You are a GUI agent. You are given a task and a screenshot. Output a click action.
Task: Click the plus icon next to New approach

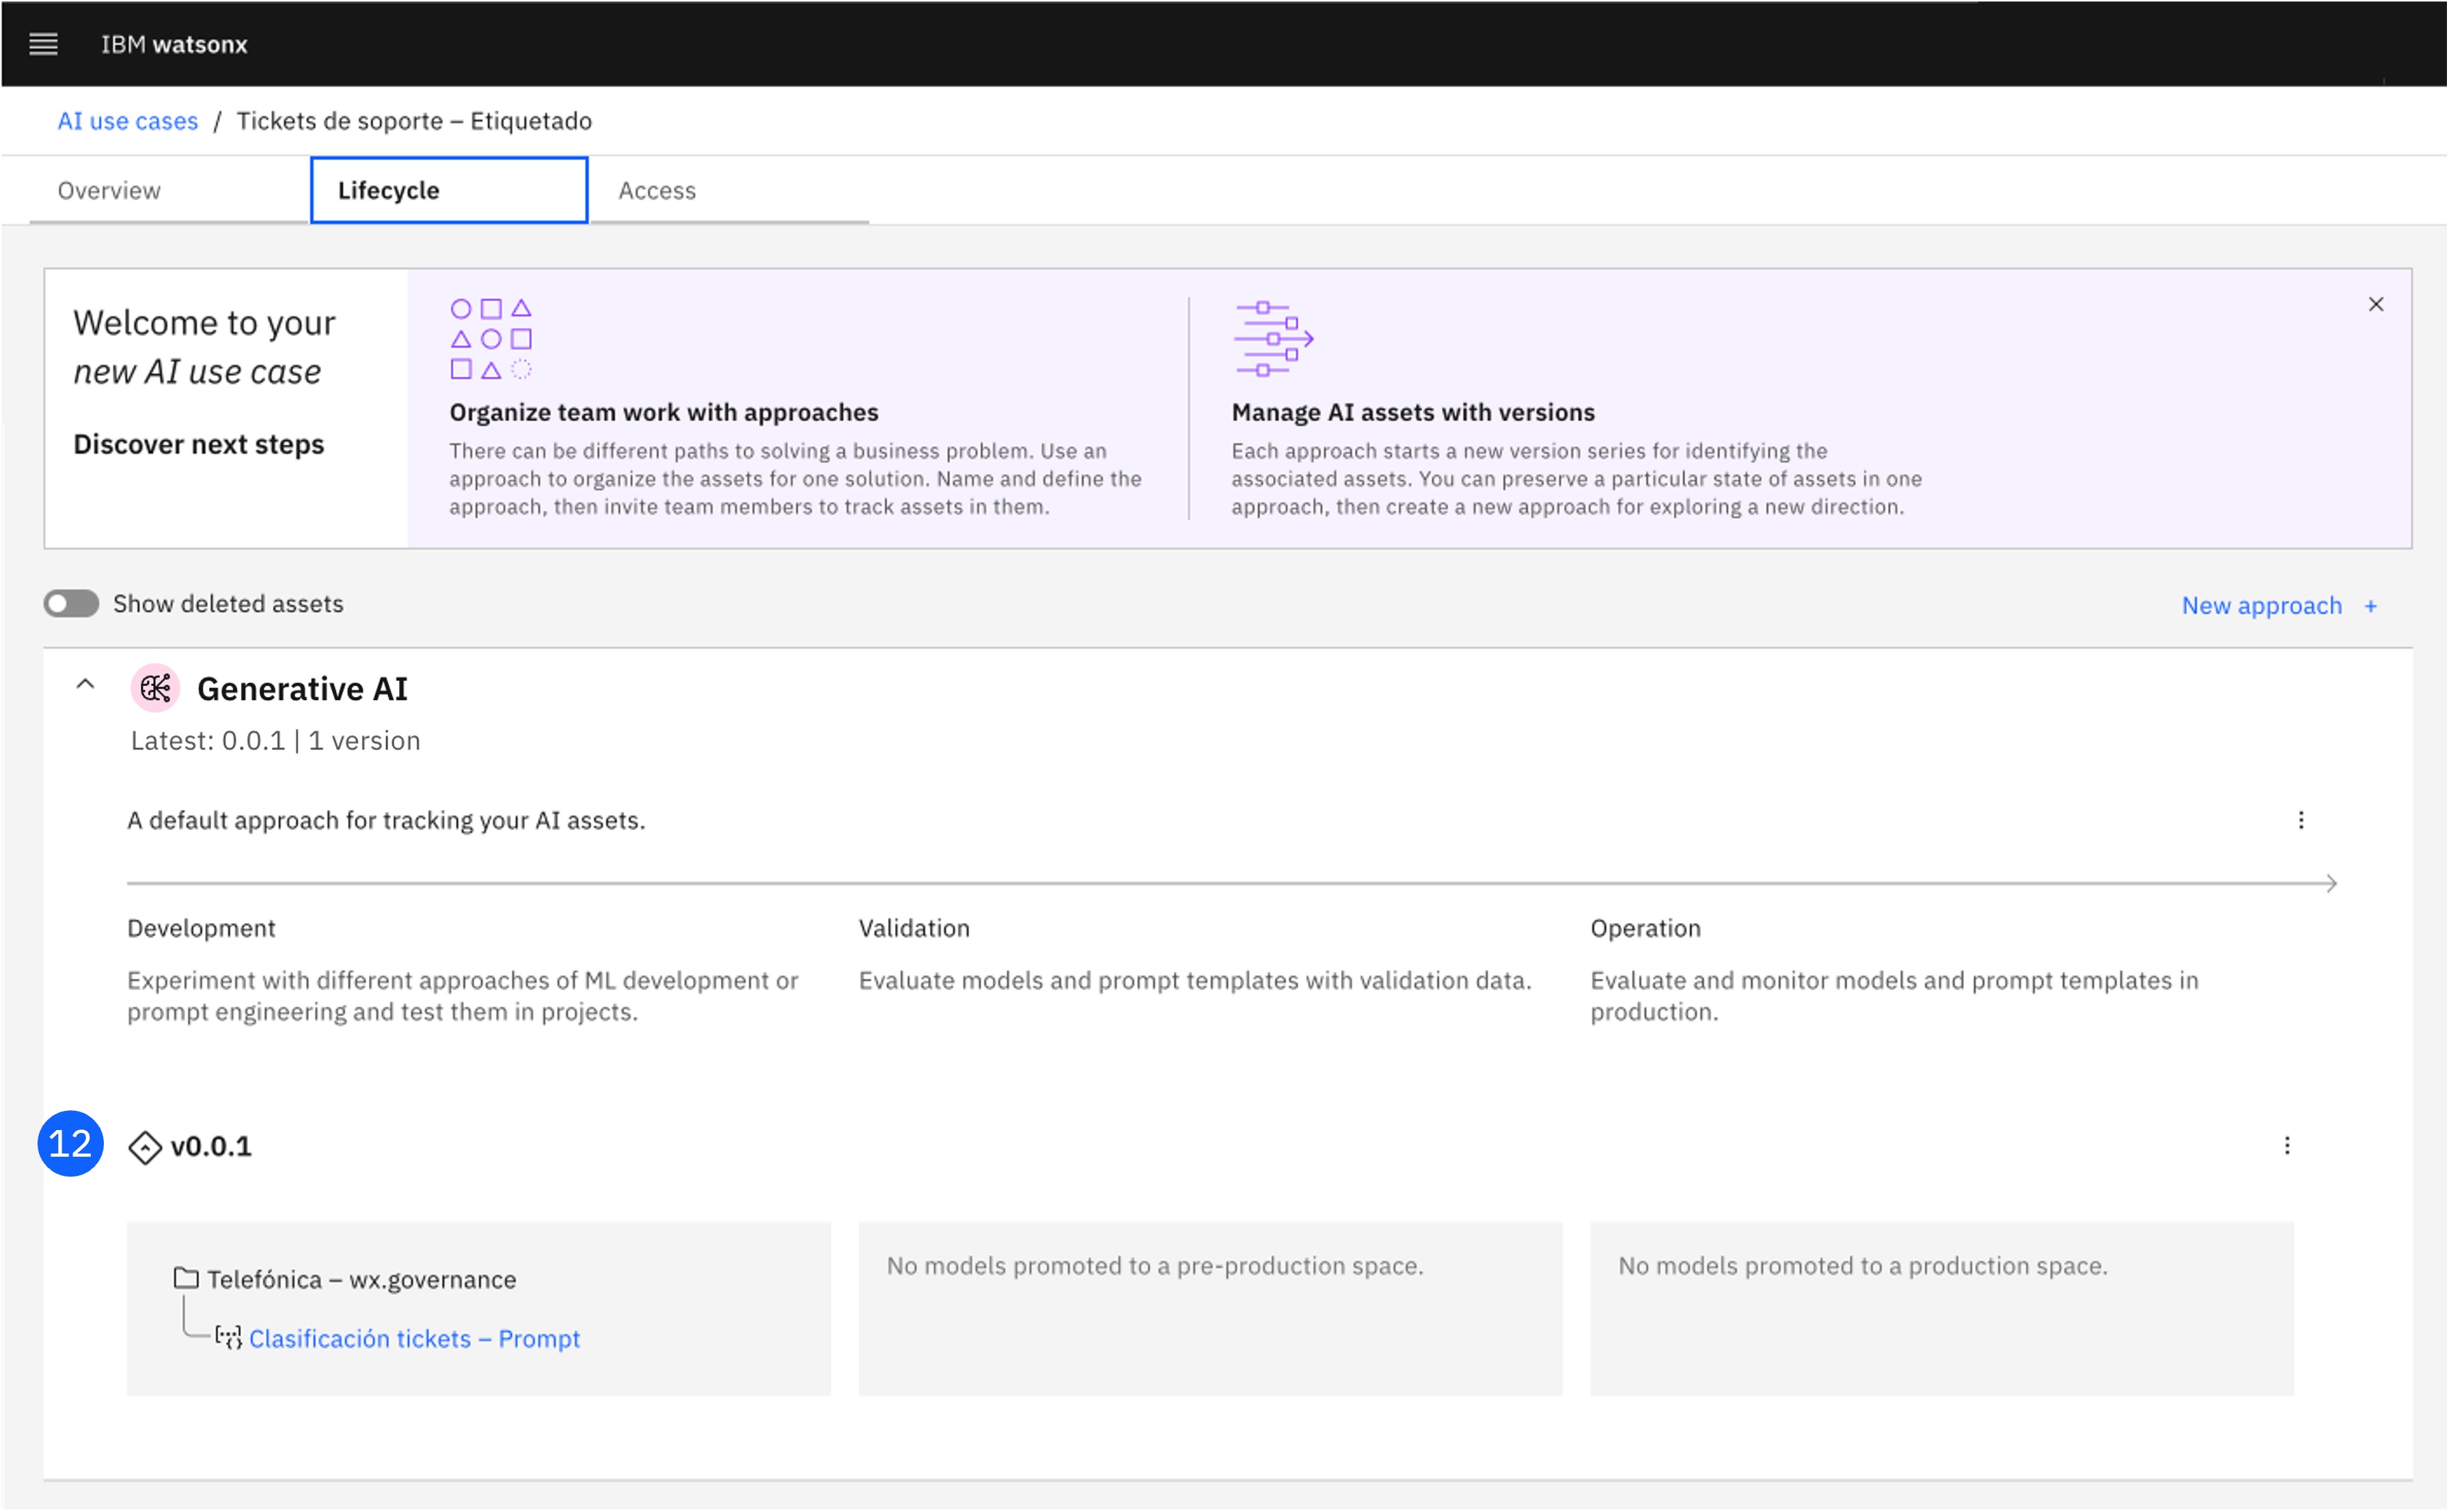[2371, 606]
